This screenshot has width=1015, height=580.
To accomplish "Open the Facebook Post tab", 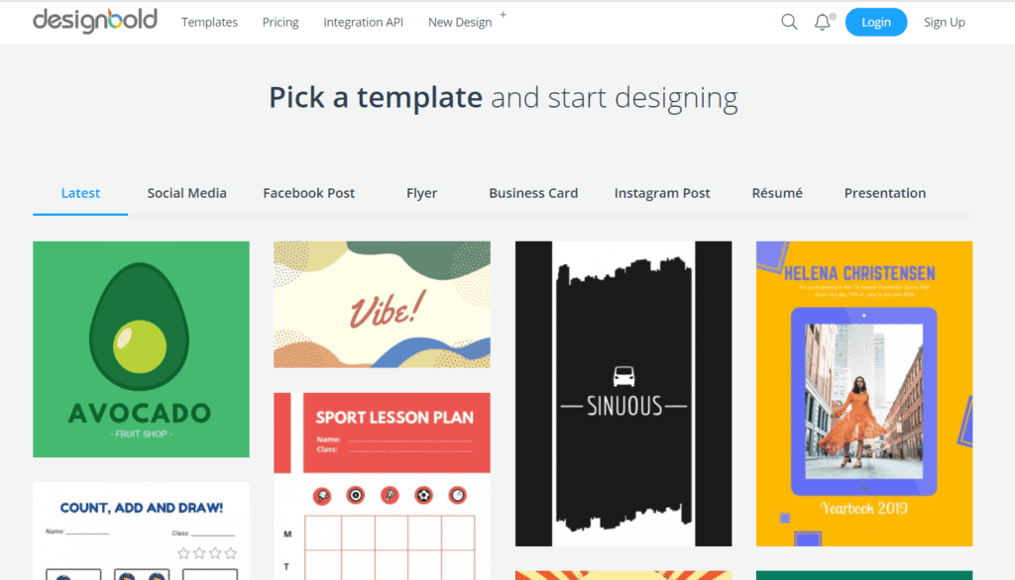I will [308, 193].
